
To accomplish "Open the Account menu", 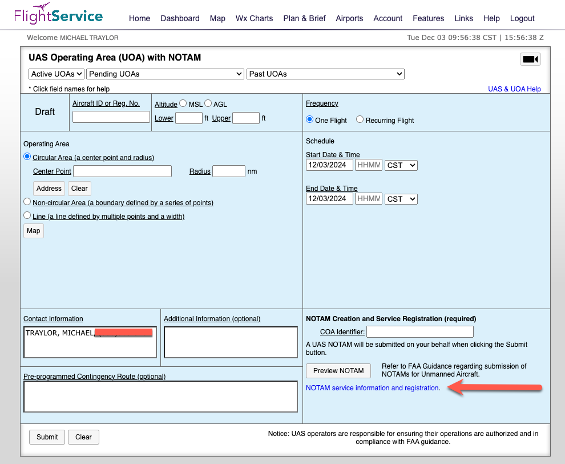I will [388, 18].
